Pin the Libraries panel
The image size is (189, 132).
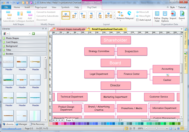(x=43, y=29)
